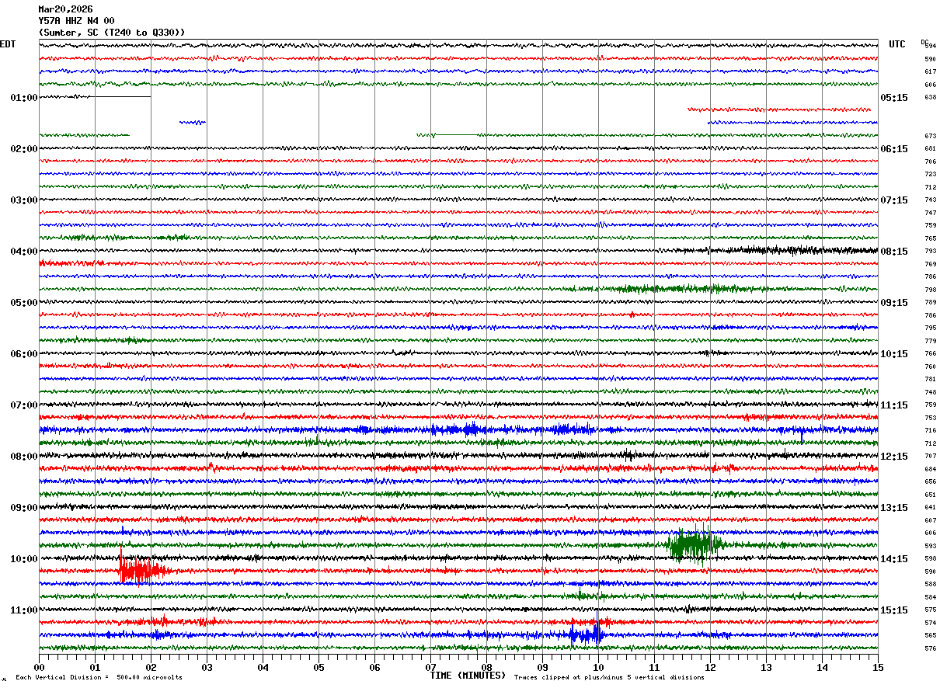The width and height of the screenshot is (940, 688).
Task: Click the date header 'Mar20,2026'
Action: coord(65,9)
